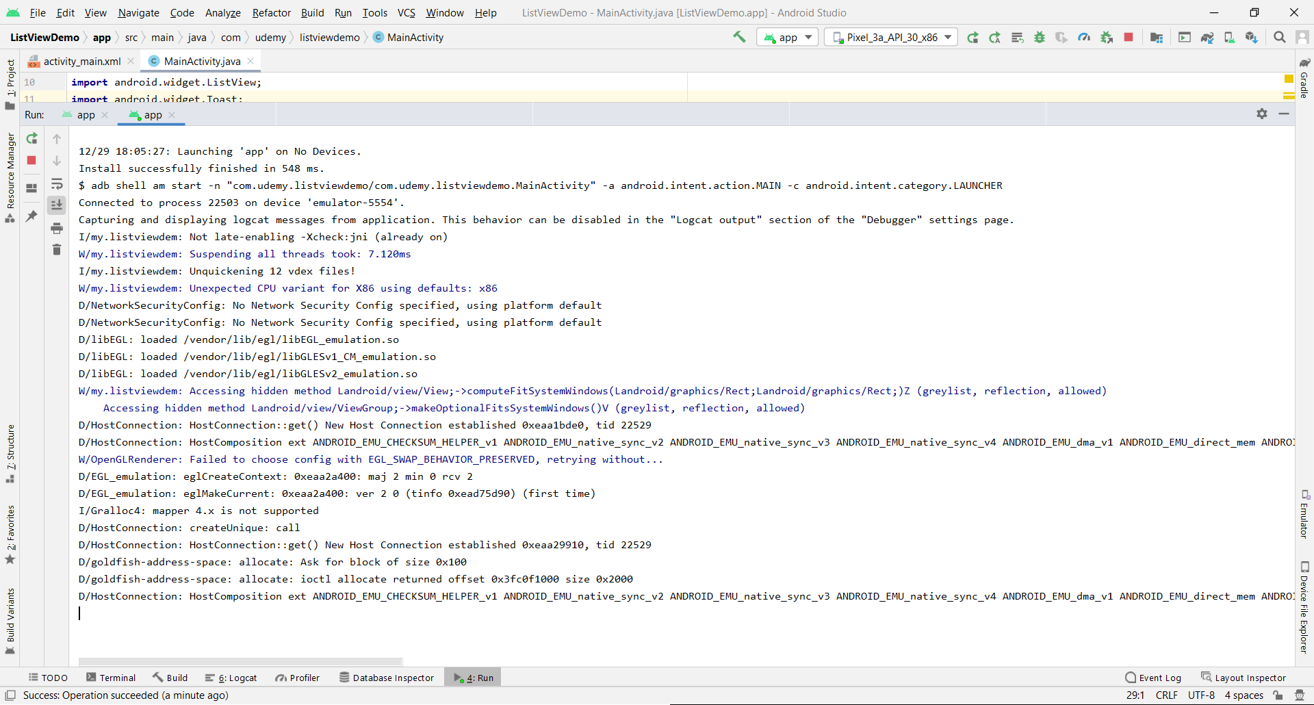Open the Profiler tool window
1314x705 pixels.
point(298,678)
